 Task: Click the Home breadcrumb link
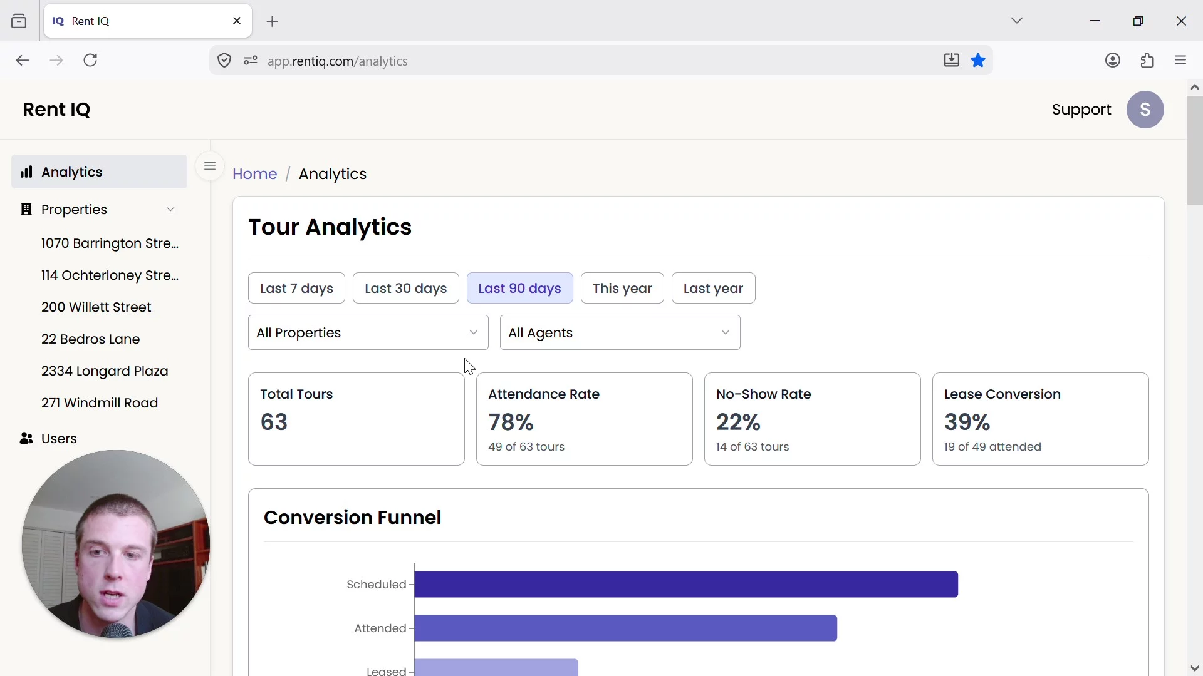click(x=254, y=174)
